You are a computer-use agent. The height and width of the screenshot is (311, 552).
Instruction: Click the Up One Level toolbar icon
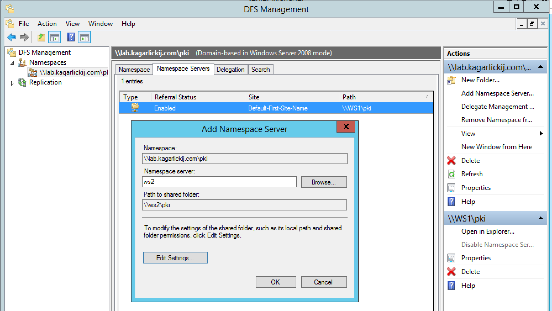tap(41, 37)
